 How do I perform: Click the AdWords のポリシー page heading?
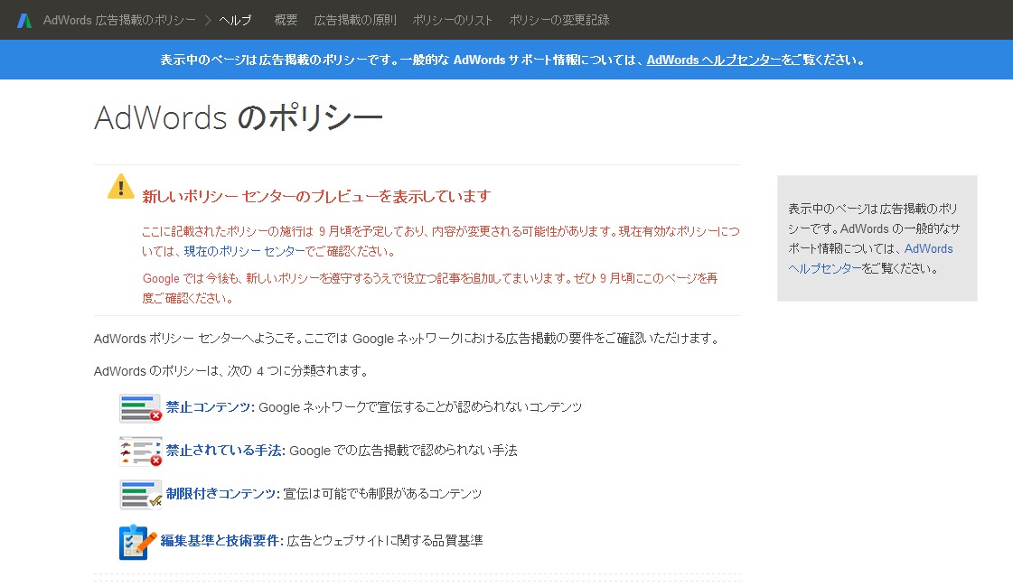click(x=239, y=118)
